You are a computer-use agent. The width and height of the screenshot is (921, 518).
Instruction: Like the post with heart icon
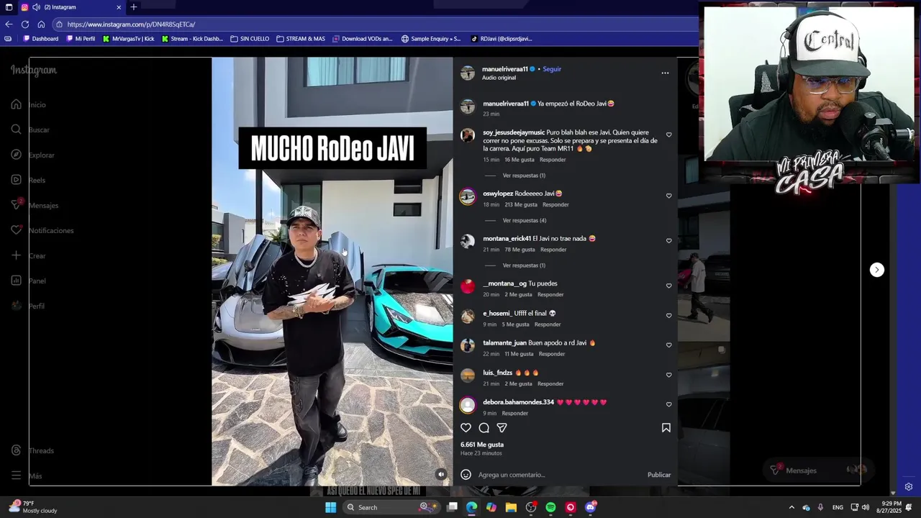pyautogui.click(x=466, y=427)
